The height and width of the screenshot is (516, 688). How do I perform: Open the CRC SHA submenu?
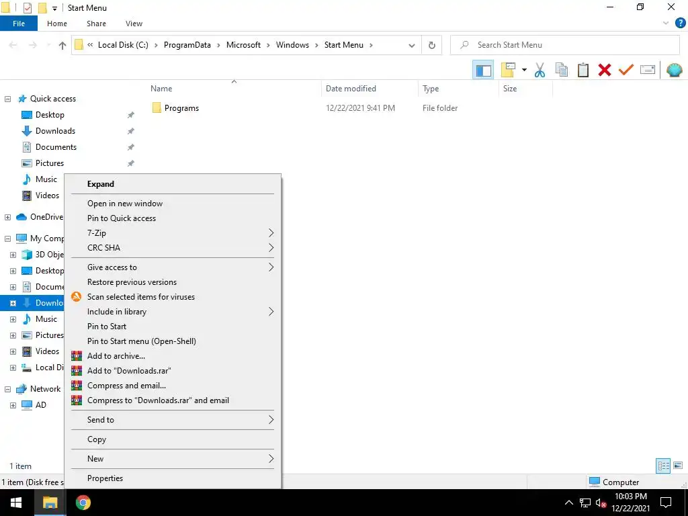tap(173, 248)
